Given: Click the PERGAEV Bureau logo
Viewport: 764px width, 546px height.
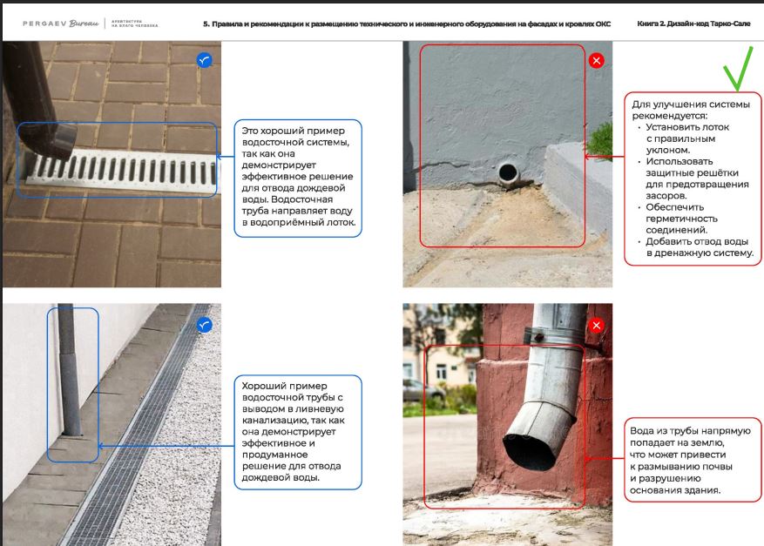Looking at the screenshot, I should (x=60, y=24).
